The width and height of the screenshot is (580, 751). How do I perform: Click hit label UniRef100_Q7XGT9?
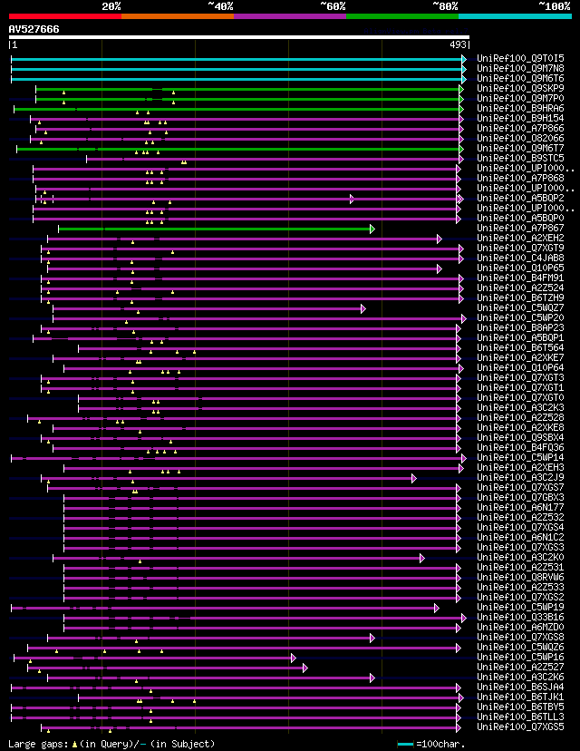coord(520,249)
